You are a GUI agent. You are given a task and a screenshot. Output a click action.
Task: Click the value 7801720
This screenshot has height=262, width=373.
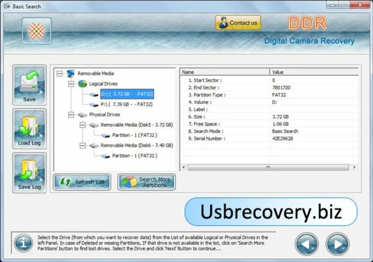pos(281,88)
